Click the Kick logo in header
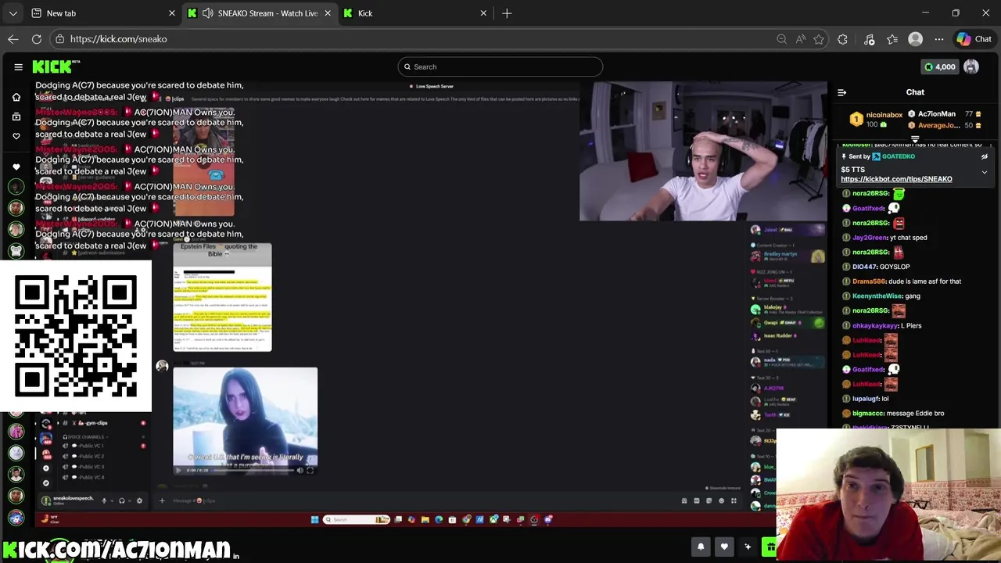 (56, 66)
